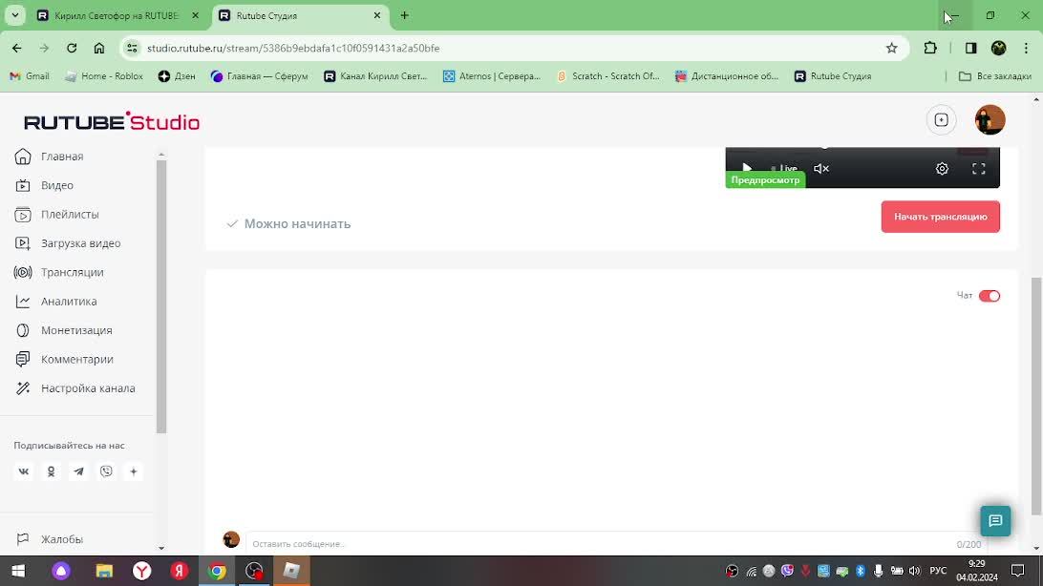1043x586 pixels.
Task: Open Home - Roblox bookmark
Action: (104, 76)
